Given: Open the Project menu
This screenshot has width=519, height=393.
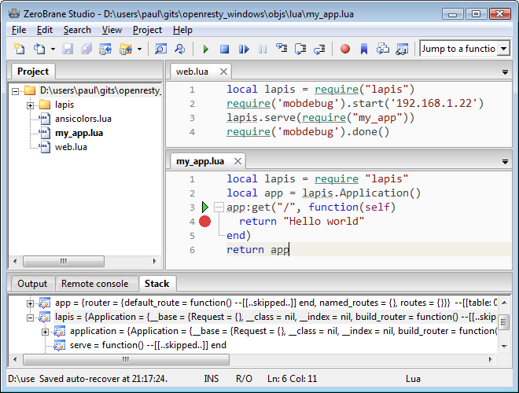Looking at the screenshot, I should [x=147, y=30].
